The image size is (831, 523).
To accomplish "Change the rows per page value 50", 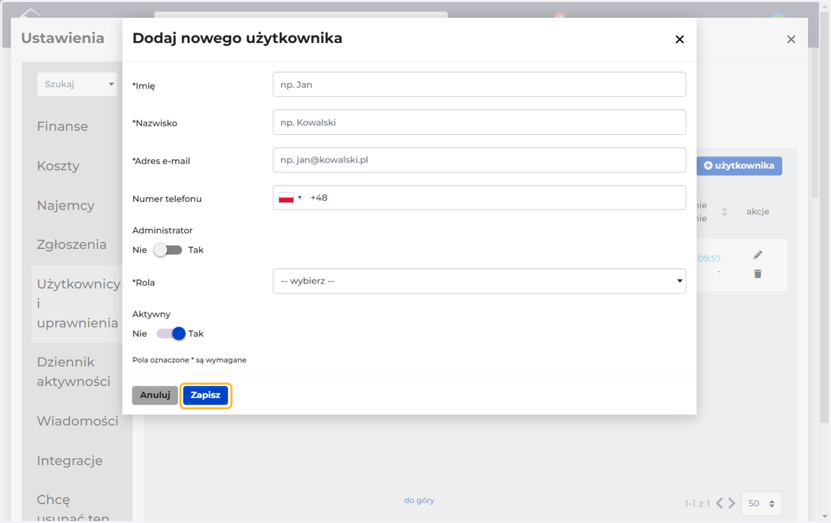I will click(x=761, y=504).
